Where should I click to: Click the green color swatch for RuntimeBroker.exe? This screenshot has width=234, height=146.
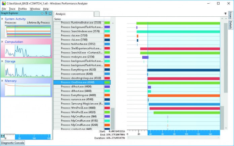[x=107, y=23]
